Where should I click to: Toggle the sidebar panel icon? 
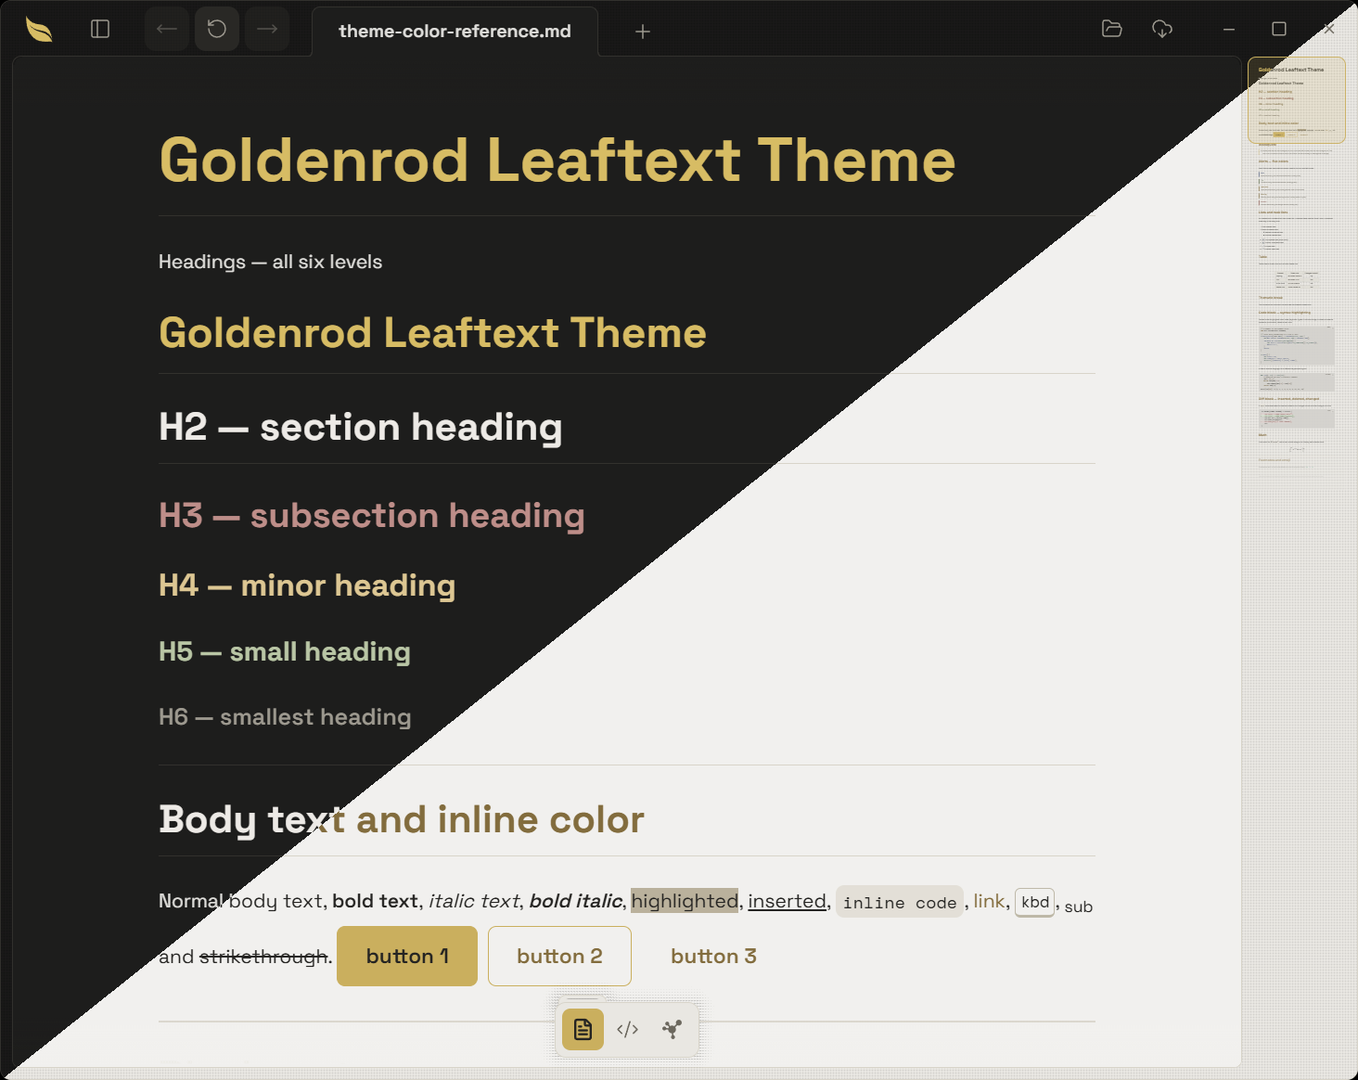tap(100, 30)
